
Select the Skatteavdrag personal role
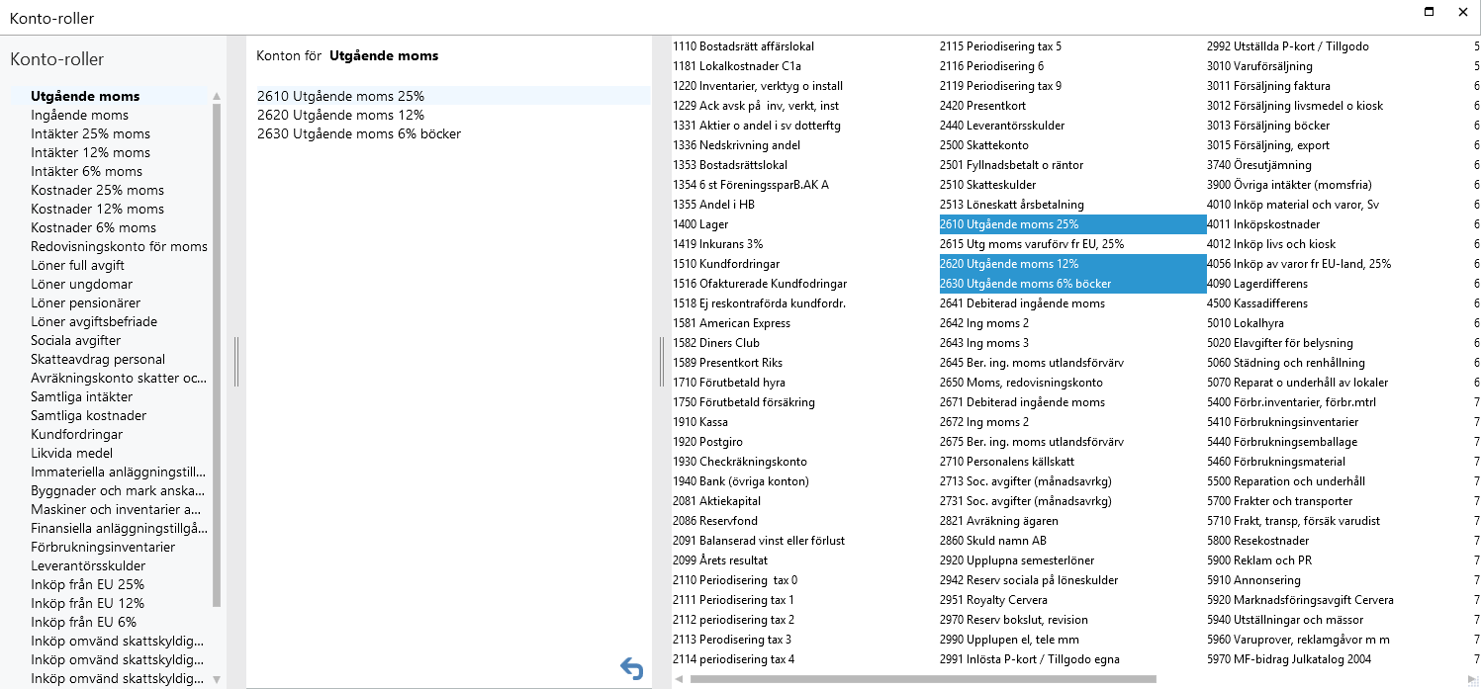(x=98, y=359)
